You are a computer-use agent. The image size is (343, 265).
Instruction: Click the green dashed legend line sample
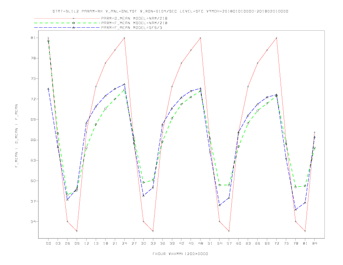pyautogui.click(x=67, y=23)
